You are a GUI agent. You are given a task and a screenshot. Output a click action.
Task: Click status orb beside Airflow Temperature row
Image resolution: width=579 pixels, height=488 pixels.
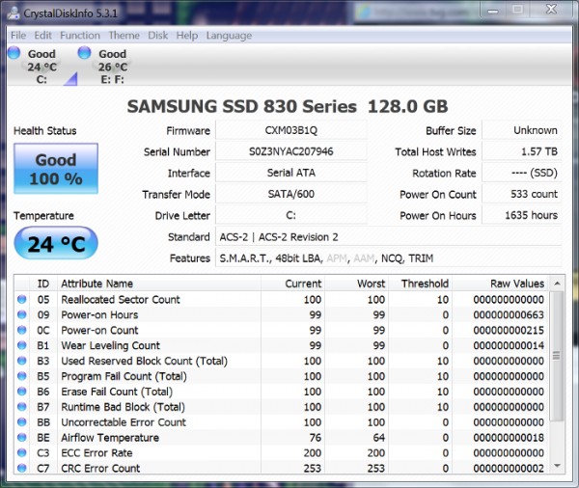pyautogui.click(x=22, y=437)
